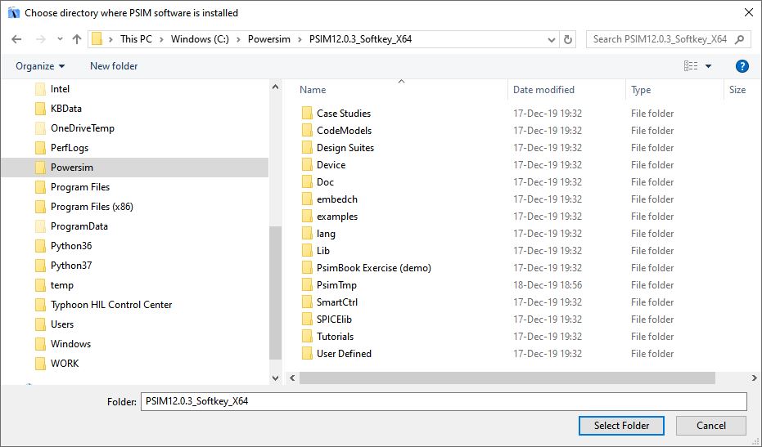Viewport: 762px width, 447px height.
Task: Select the SmartCtrl folder icon
Action: (307, 302)
